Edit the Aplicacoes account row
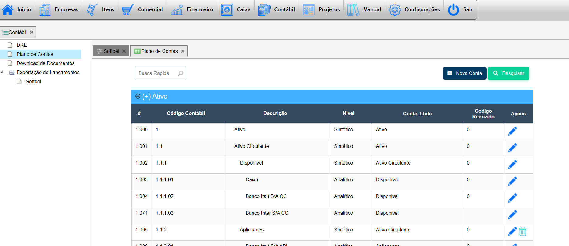 [x=512, y=231]
